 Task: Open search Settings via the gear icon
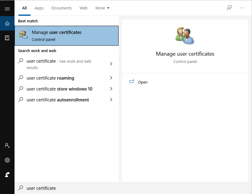pos(7,160)
